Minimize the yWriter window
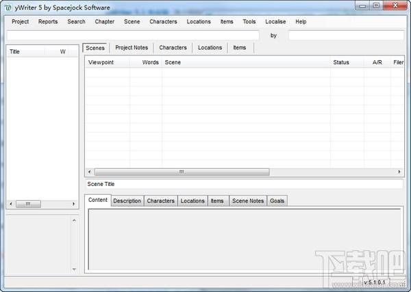Screen dimensions: 411x292 click(x=362, y=5)
